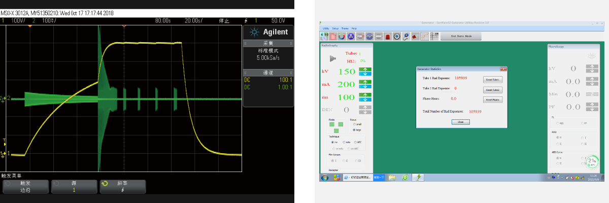Image resolution: width=609 pixels, height=203 pixels.
Task: Select mAs technique radio button
Action: pyautogui.click(x=344, y=142)
